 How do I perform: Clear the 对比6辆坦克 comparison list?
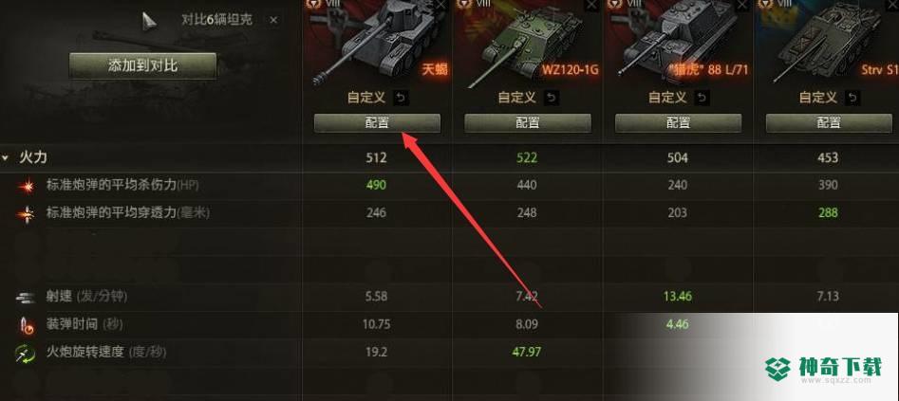273,20
